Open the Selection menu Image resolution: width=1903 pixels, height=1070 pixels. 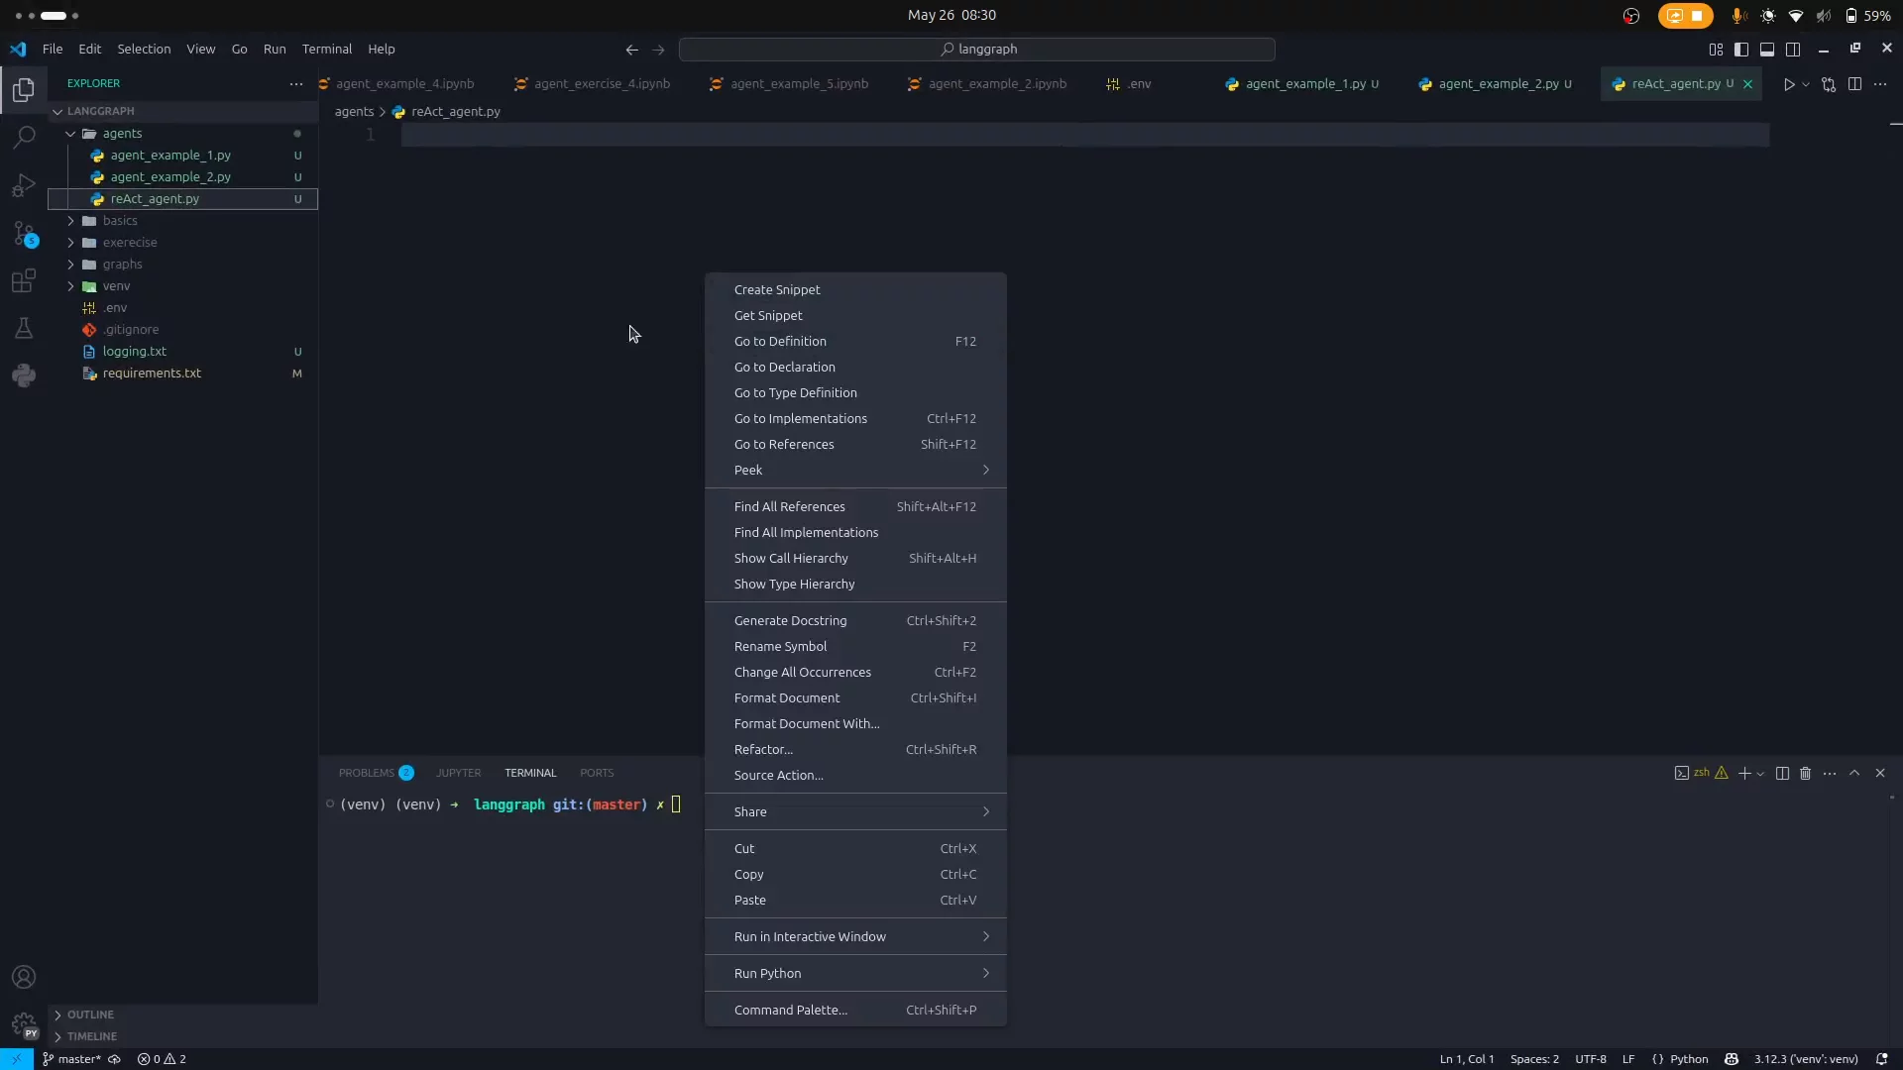pyautogui.click(x=144, y=50)
